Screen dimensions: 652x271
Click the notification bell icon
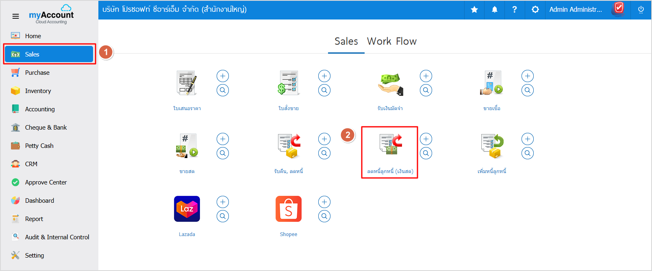(x=494, y=9)
